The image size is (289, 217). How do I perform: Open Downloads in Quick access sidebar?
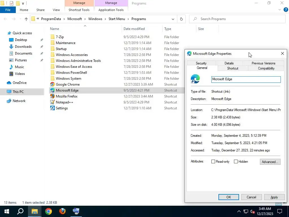(23, 47)
